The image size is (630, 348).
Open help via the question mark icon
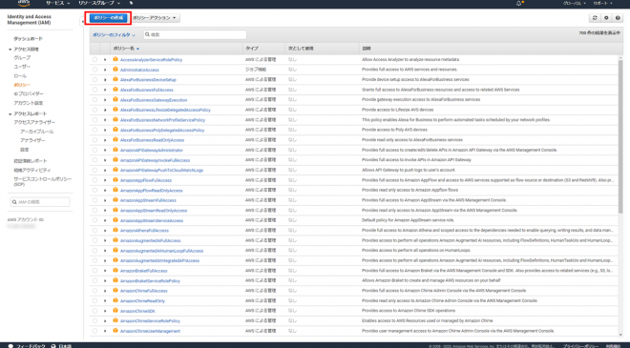coord(618,18)
